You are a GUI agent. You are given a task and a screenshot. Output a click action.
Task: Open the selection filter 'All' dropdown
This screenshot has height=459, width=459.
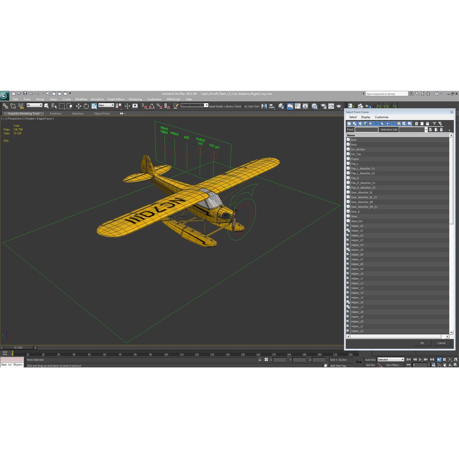coord(34,105)
